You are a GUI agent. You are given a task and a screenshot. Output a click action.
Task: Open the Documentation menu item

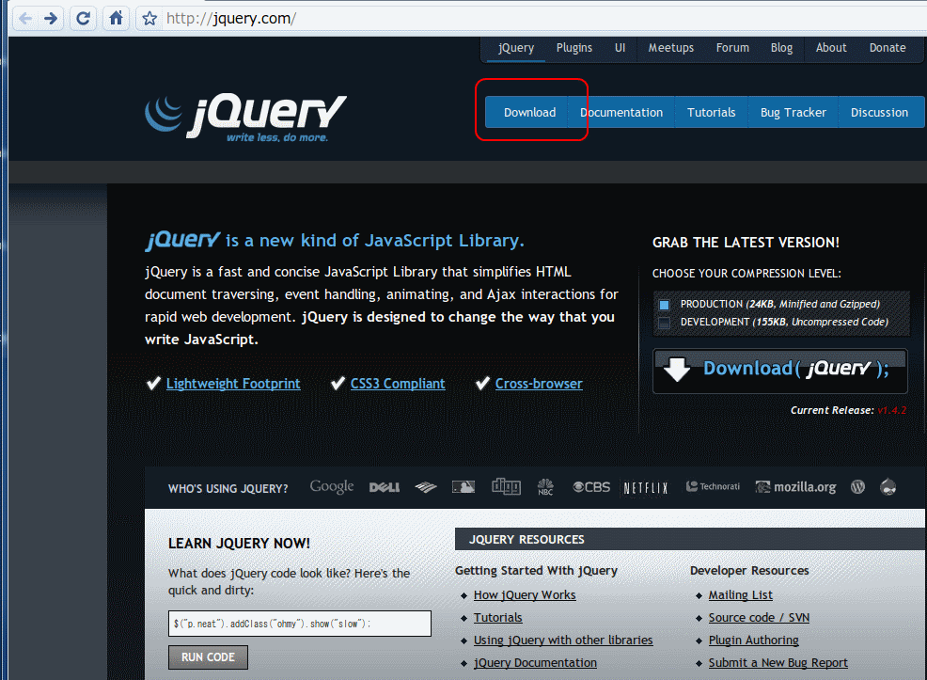pos(621,112)
